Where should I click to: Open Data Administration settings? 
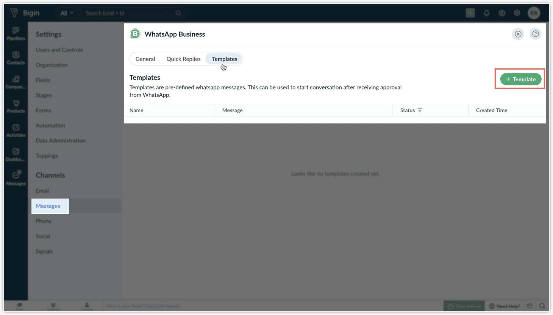coord(61,141)
